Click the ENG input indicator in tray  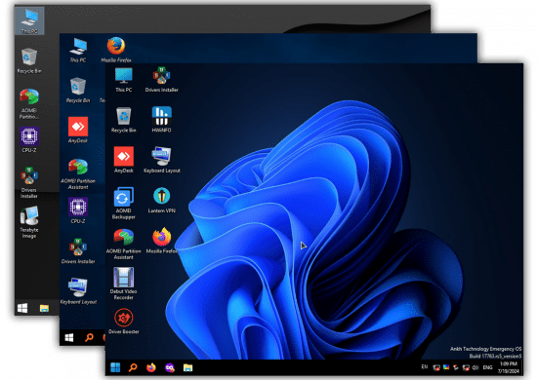[487, 367]
